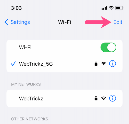This screenshot has width=129, height=124.
Task: Open info for WebTrickz_5G network
Action: [x=112, y=64]
